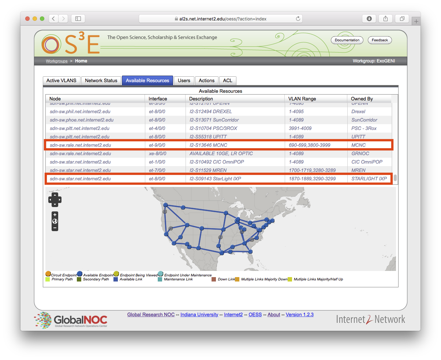The height and width of the screenshot is (360, 441).
Task: Click the Safari address bar
Action: (x=220, y=19)
